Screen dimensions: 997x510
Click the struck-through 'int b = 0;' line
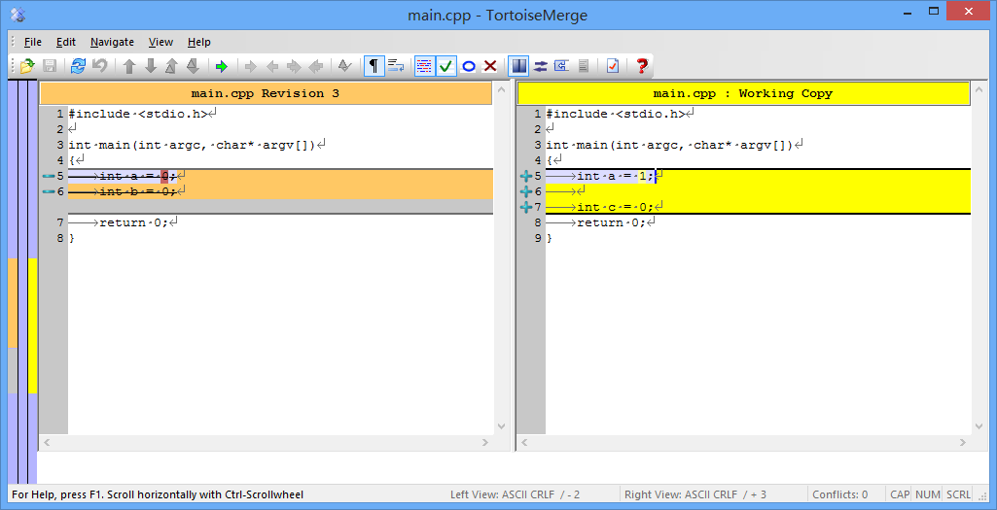pos(280,191)
